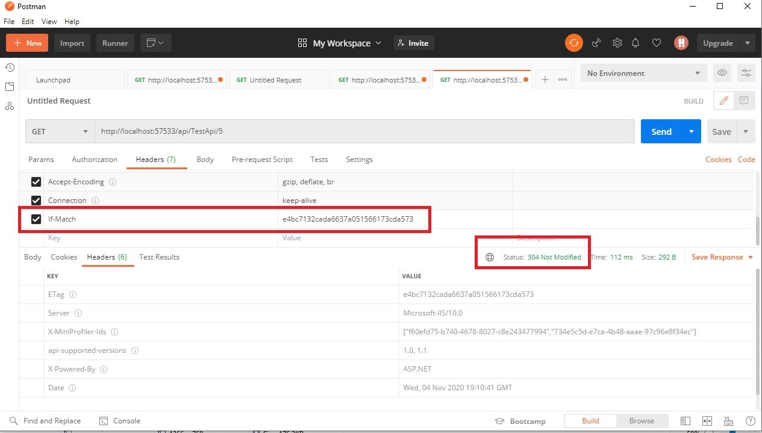The width and height of the screenshot is (762, 433).
Task: Open the GET method selector
Action: (59, 131)
